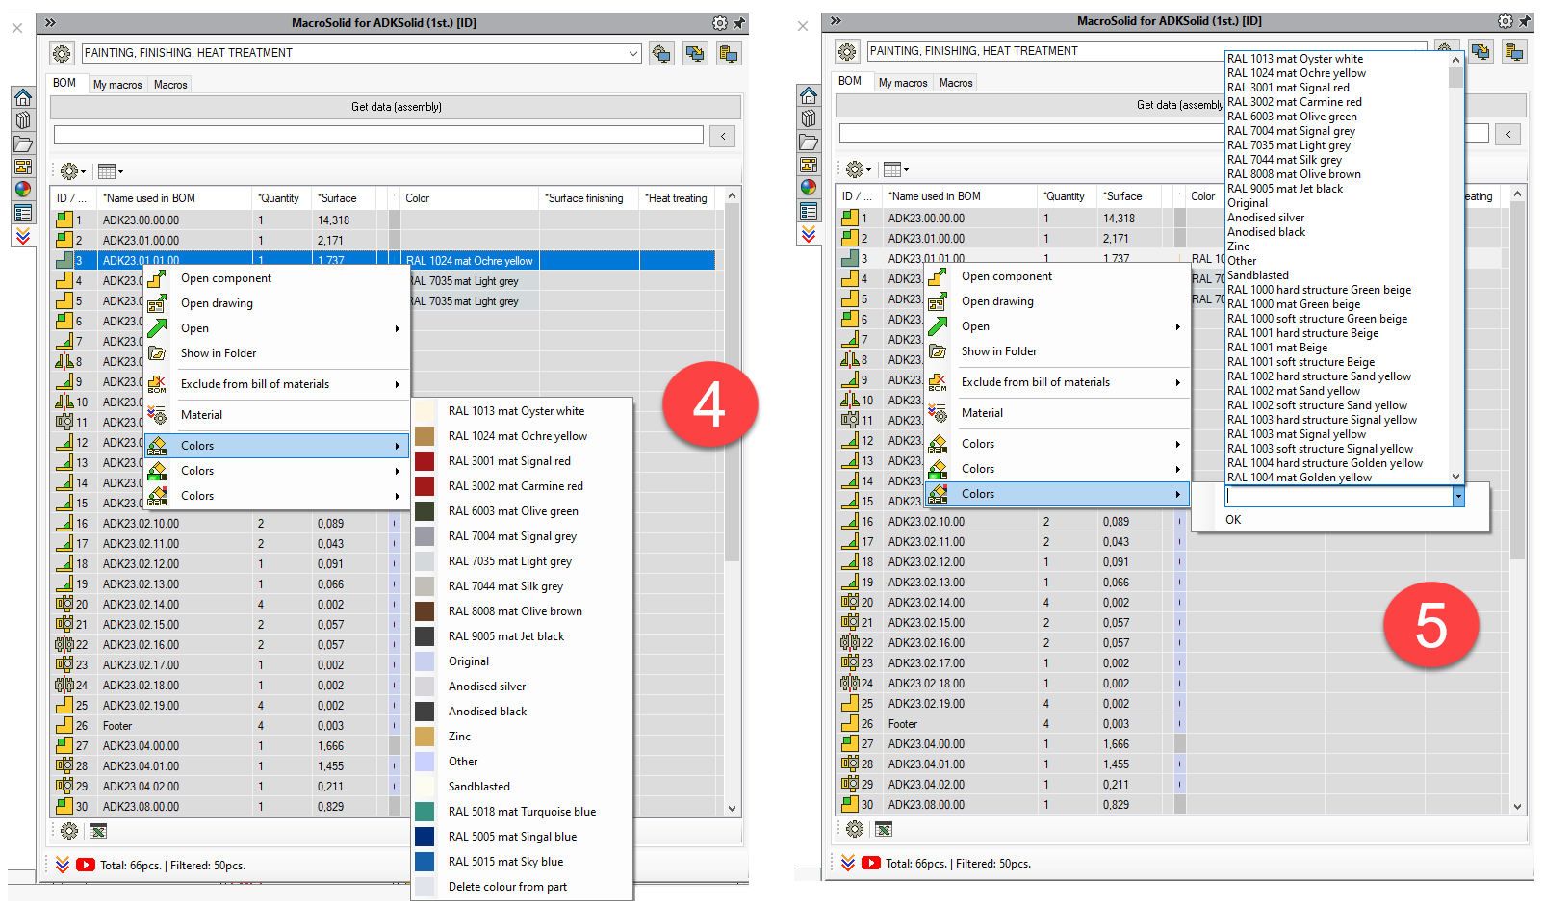Select Footer row in right table
The image size is (1545, 907).
(x=1171, y=724)
